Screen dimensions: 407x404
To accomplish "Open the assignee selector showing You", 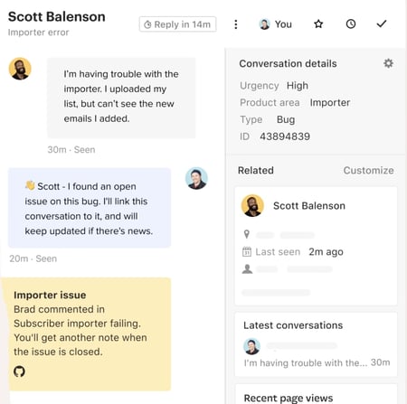I will point(276,24).
